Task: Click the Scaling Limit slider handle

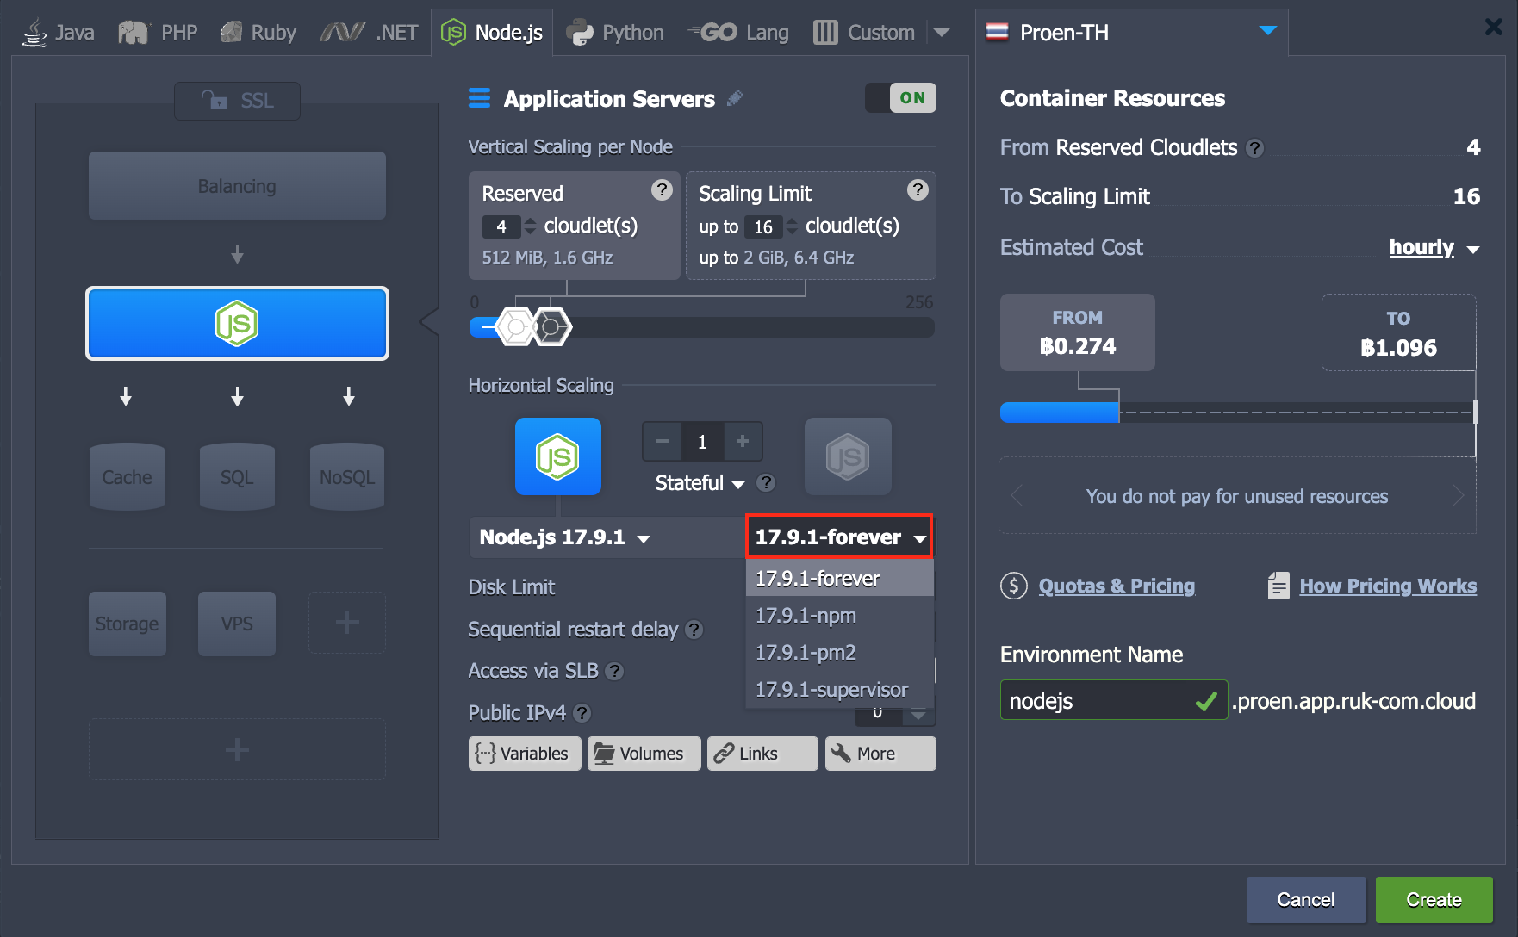Action: [552, 327]
